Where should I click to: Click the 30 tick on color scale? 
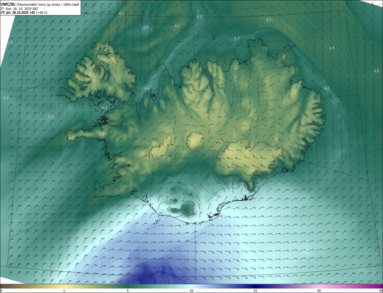tap(319, 291)
